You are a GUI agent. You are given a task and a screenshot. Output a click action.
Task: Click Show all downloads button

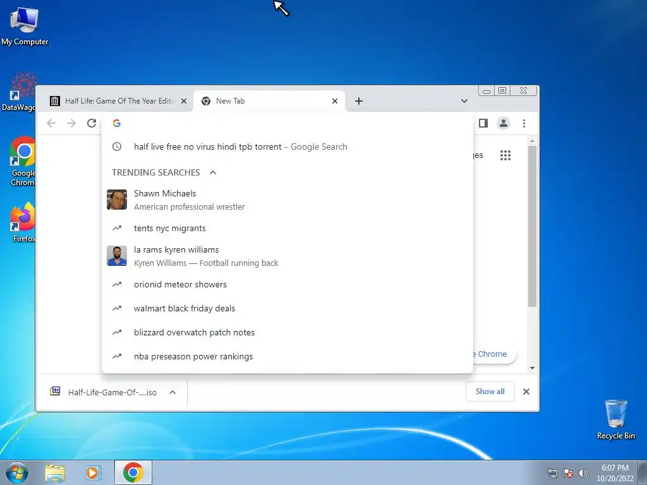point(490,392)
